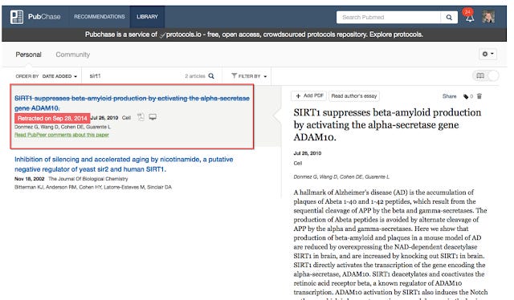Image resolution: width=514 pixels, height=300 pixels.
Task: Click the Read author's essay button
Action: point(354,96)
